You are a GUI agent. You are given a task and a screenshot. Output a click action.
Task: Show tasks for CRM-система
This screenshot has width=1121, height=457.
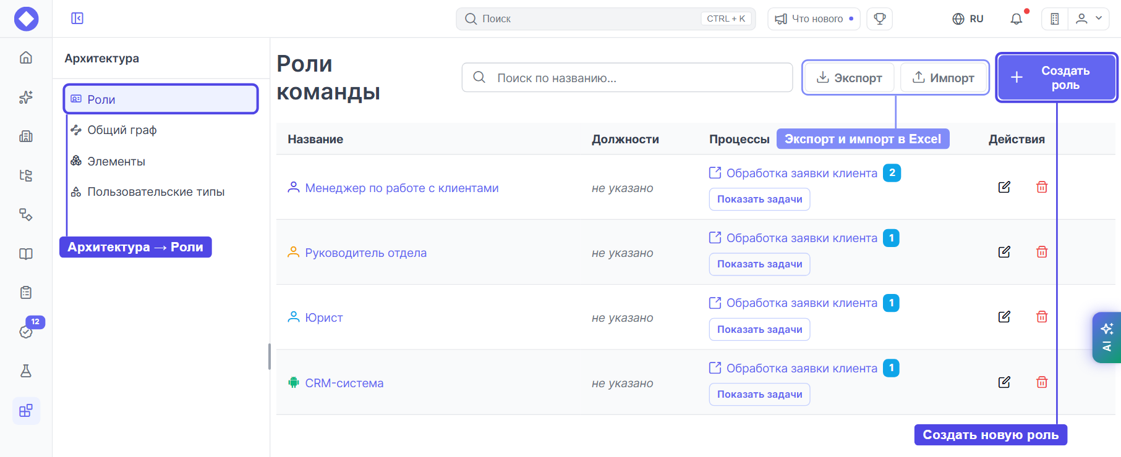coord(759,395)
